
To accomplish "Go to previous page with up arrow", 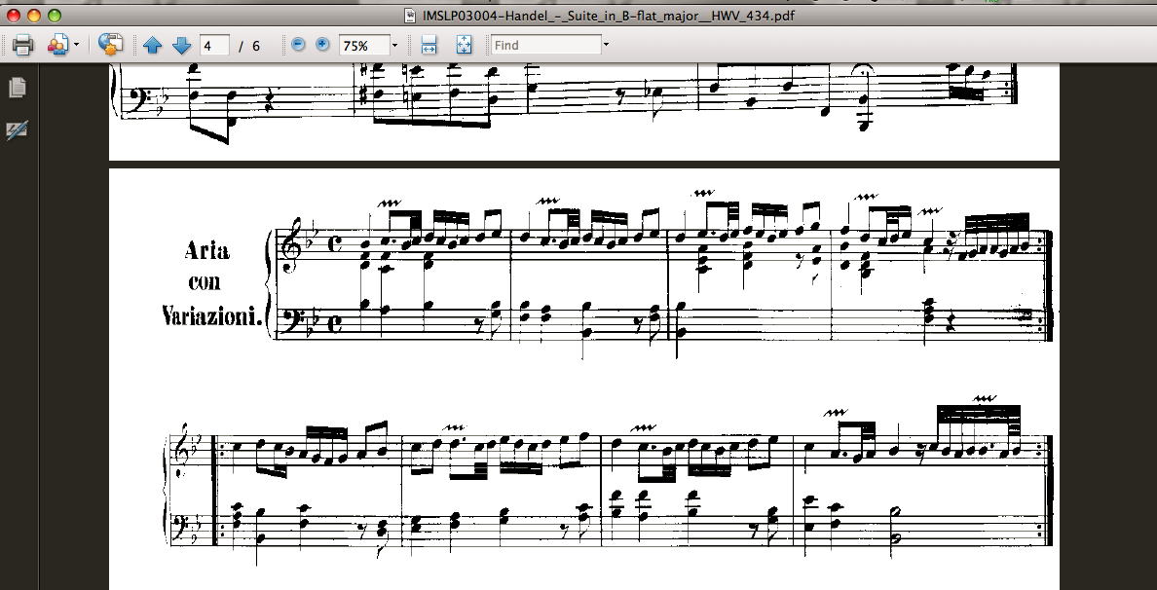I will (x=153, y=45).
